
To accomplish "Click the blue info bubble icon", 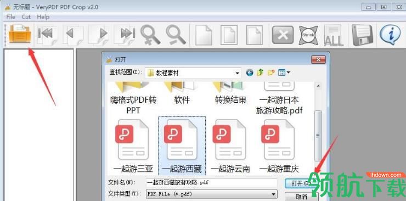I will click(x=390, y=35).
